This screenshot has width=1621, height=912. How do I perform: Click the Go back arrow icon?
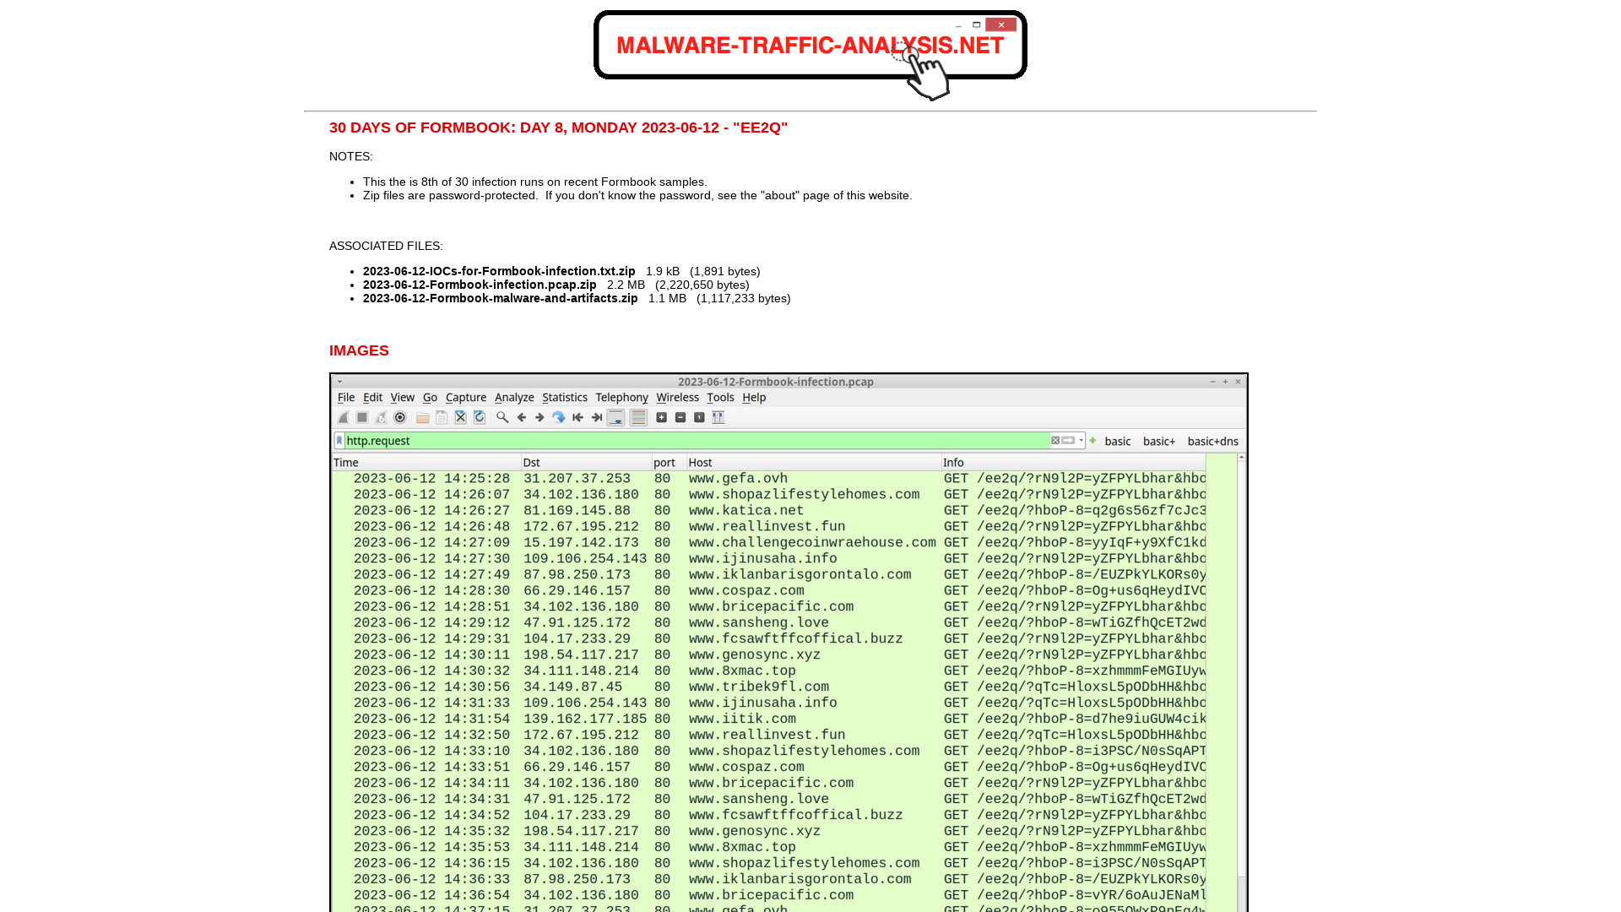[522, 418]
